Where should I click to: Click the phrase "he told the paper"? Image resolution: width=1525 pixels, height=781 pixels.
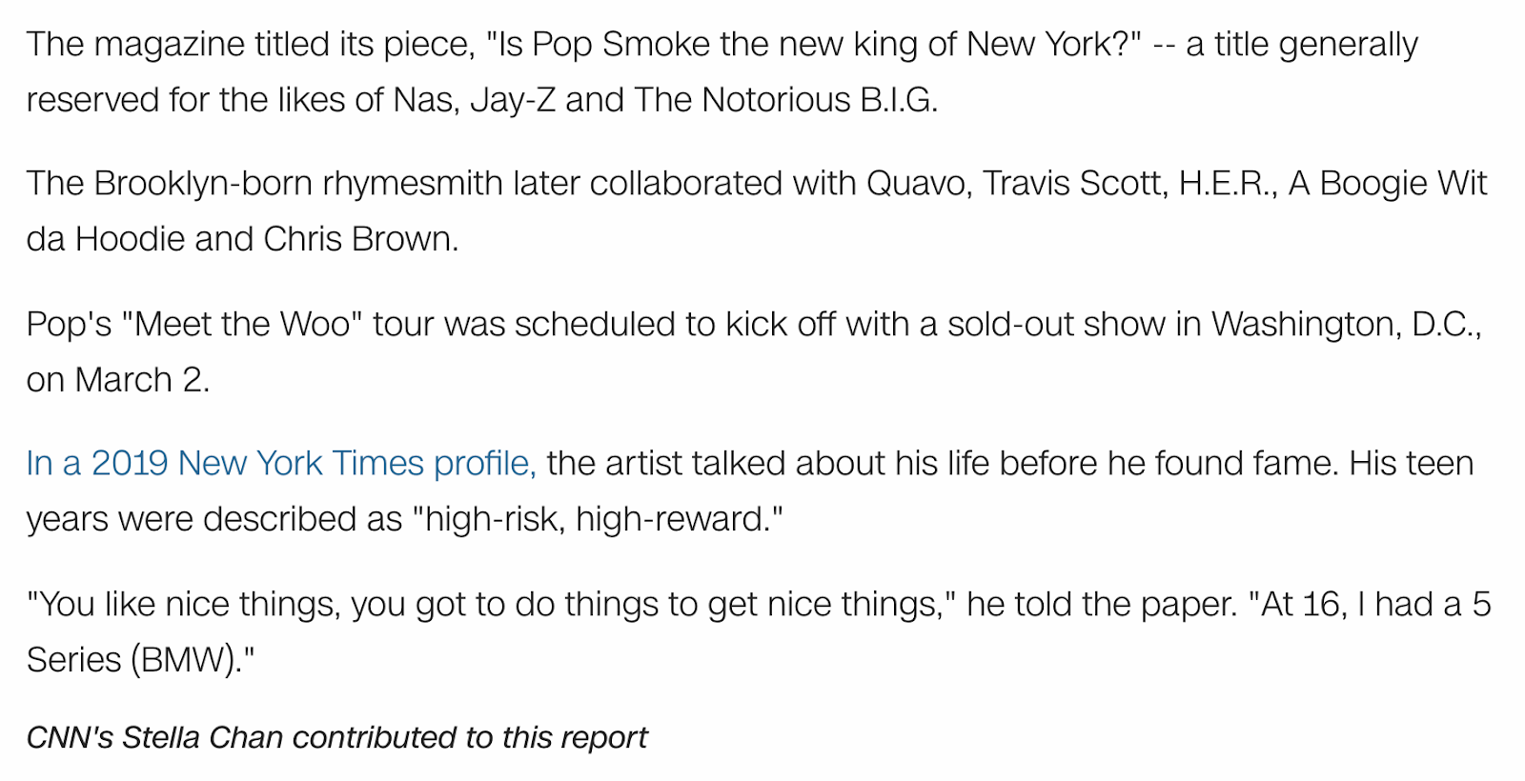1101,605
